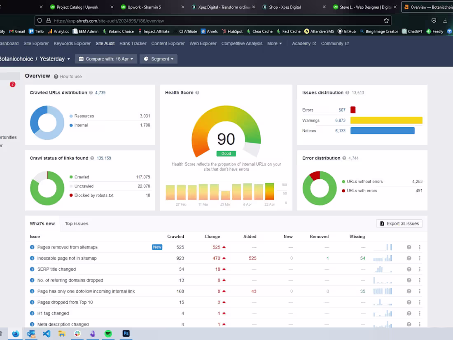
Task: Open Rank Tracker in the top menu
Action: (133, 44)
